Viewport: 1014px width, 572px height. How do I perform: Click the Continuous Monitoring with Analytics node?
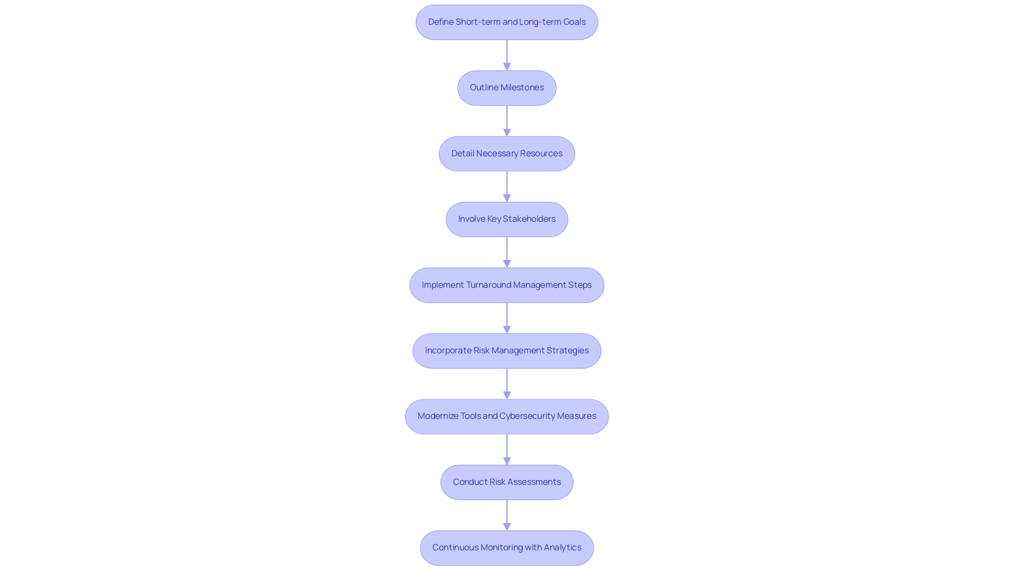pos(507,548)
